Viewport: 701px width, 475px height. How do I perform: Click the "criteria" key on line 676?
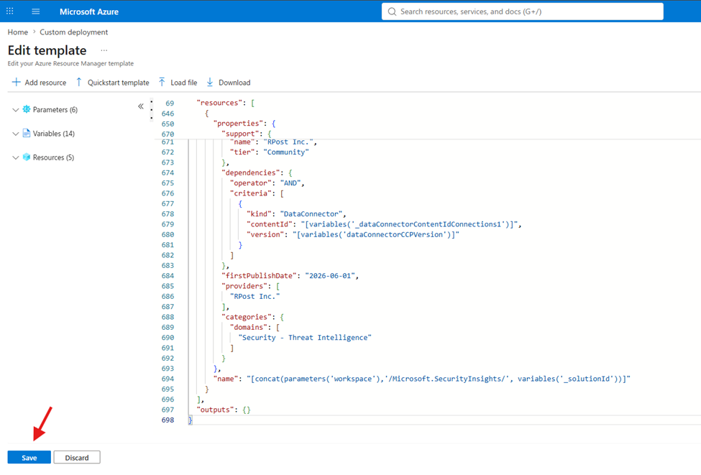point(250,193)
